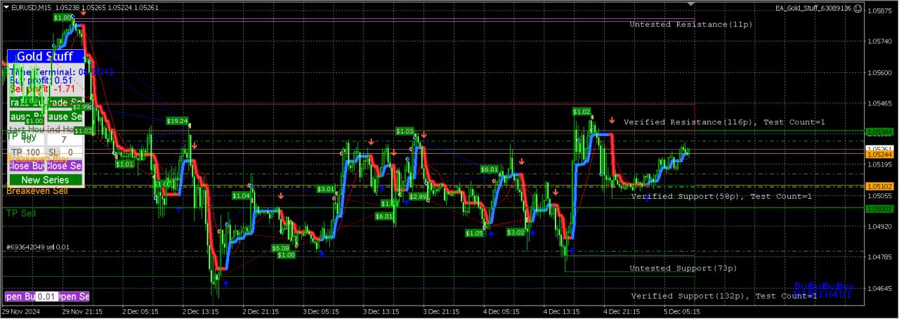Click the orange 1.05244 price tag
This screenshot has height=319, width=899.
(x=879, y=154)
